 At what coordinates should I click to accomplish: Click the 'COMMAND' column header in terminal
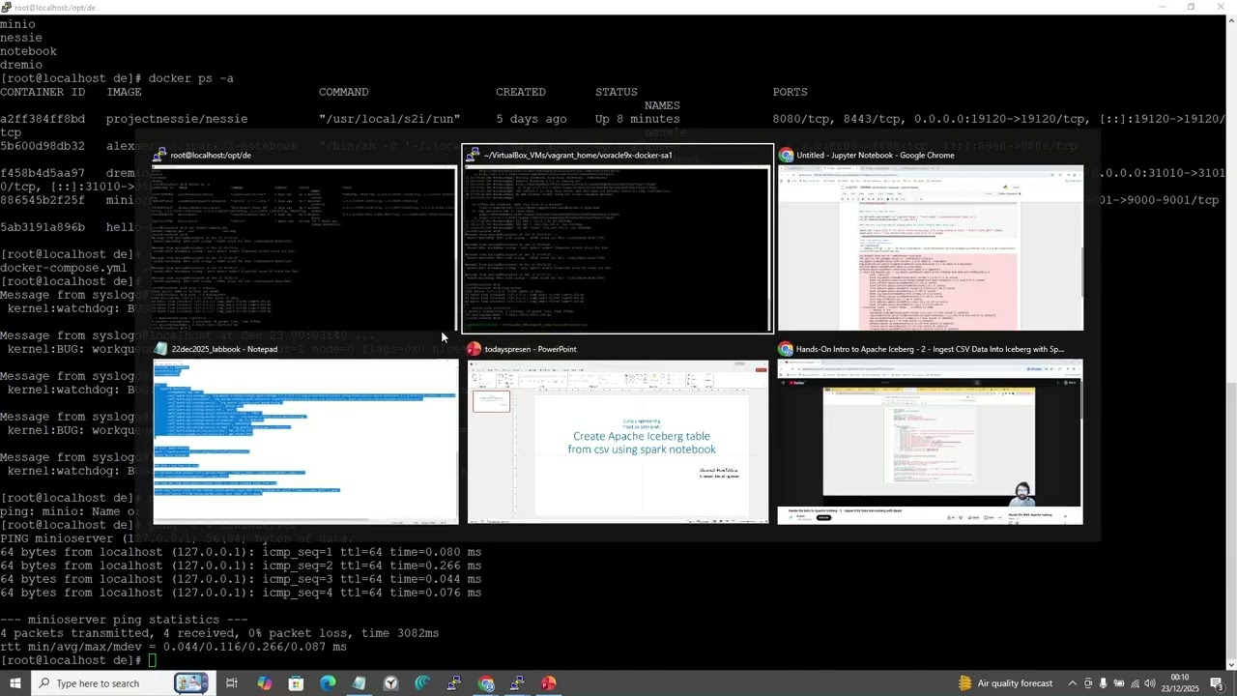(344, 92)
